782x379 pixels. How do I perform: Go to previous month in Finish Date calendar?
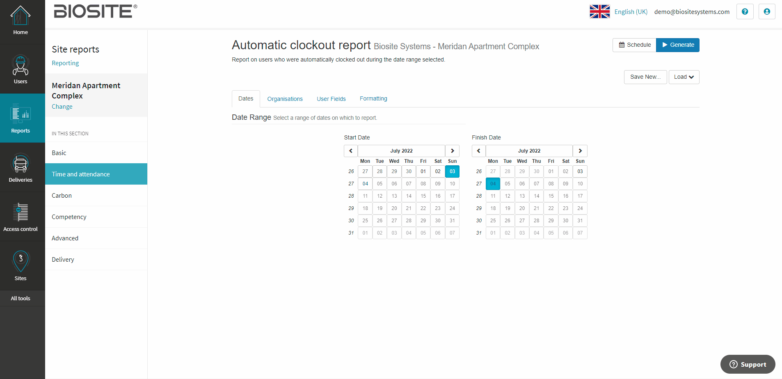479,151
